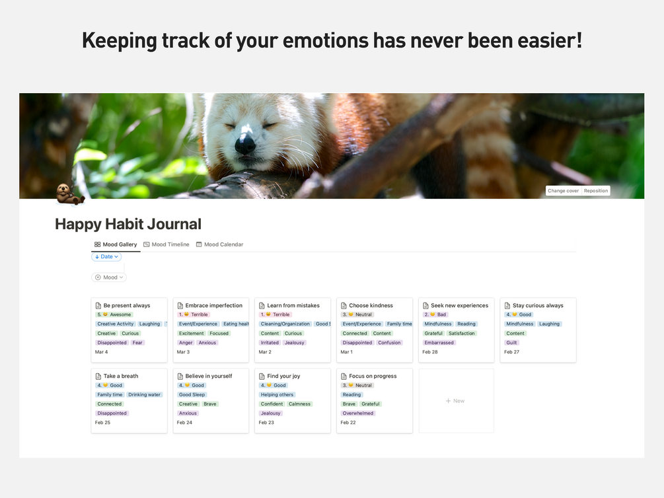Viewport: 664px width, 498px height.
Task: Select the Mood Gallery tab
Action: pos(116,244)
